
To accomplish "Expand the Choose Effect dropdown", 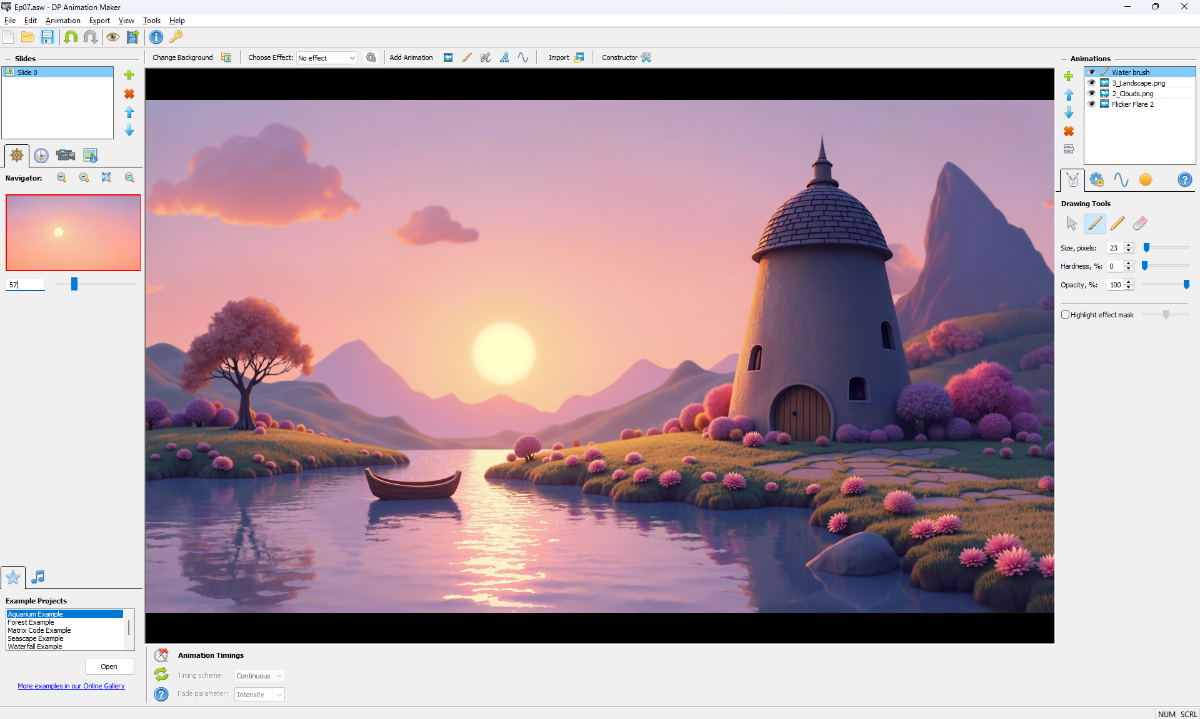I will 352,58.
